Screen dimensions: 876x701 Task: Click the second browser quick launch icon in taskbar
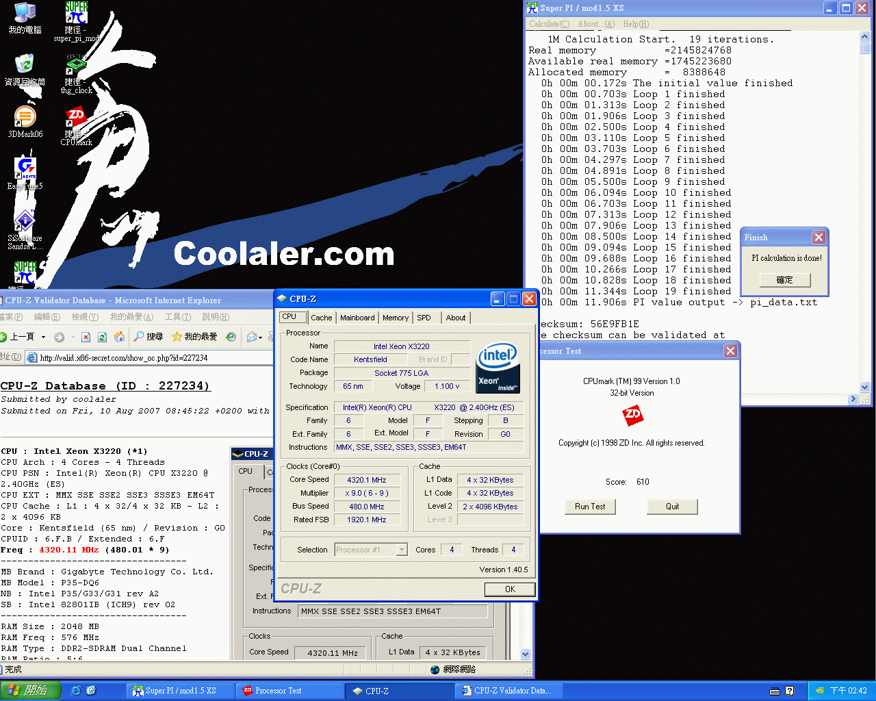91,691
